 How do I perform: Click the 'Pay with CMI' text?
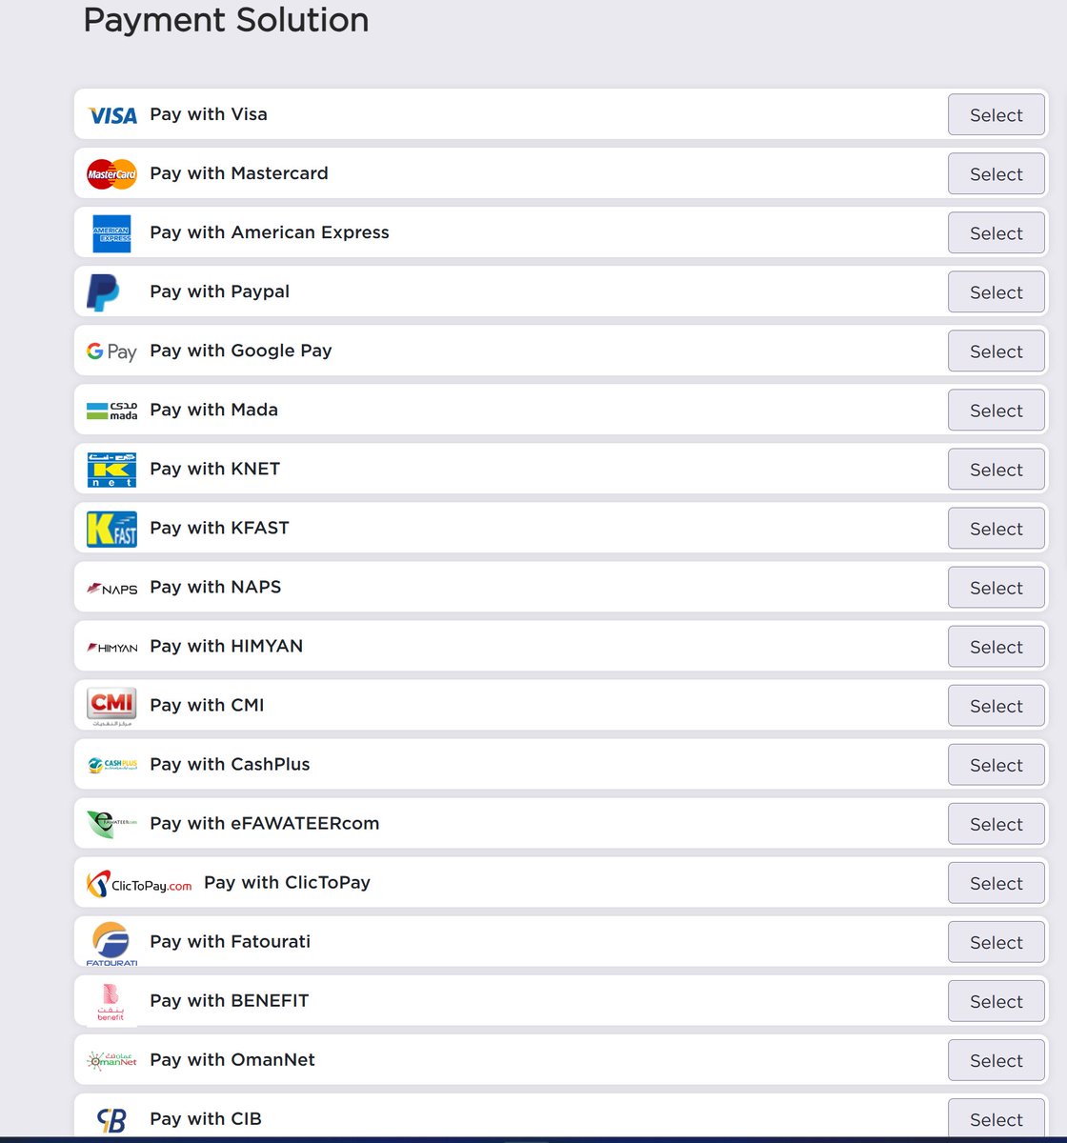click(x=207, y=705)
